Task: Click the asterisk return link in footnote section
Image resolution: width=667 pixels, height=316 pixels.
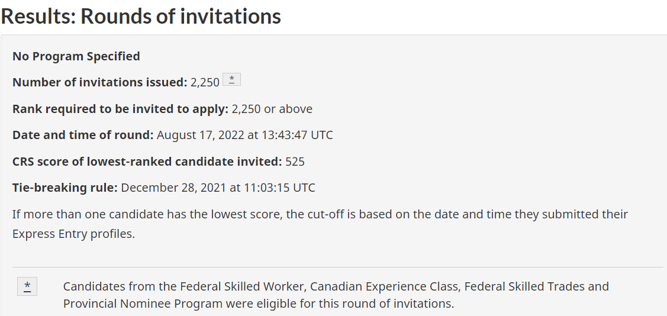Action: click(27, 286)
